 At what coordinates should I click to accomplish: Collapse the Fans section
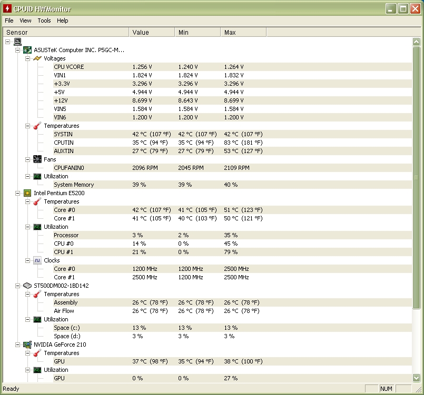click(x=27, y=159)
